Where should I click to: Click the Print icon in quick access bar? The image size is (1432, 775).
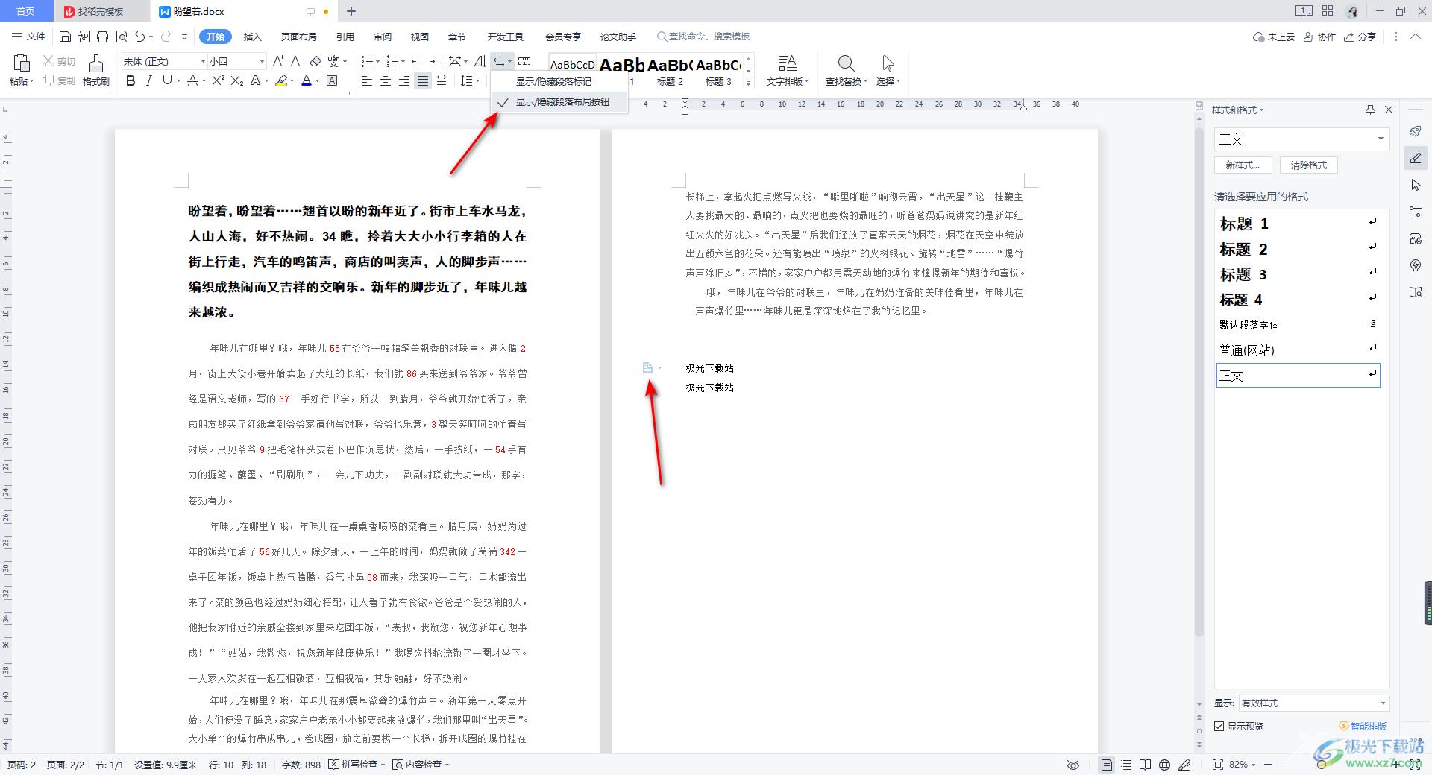103,37
